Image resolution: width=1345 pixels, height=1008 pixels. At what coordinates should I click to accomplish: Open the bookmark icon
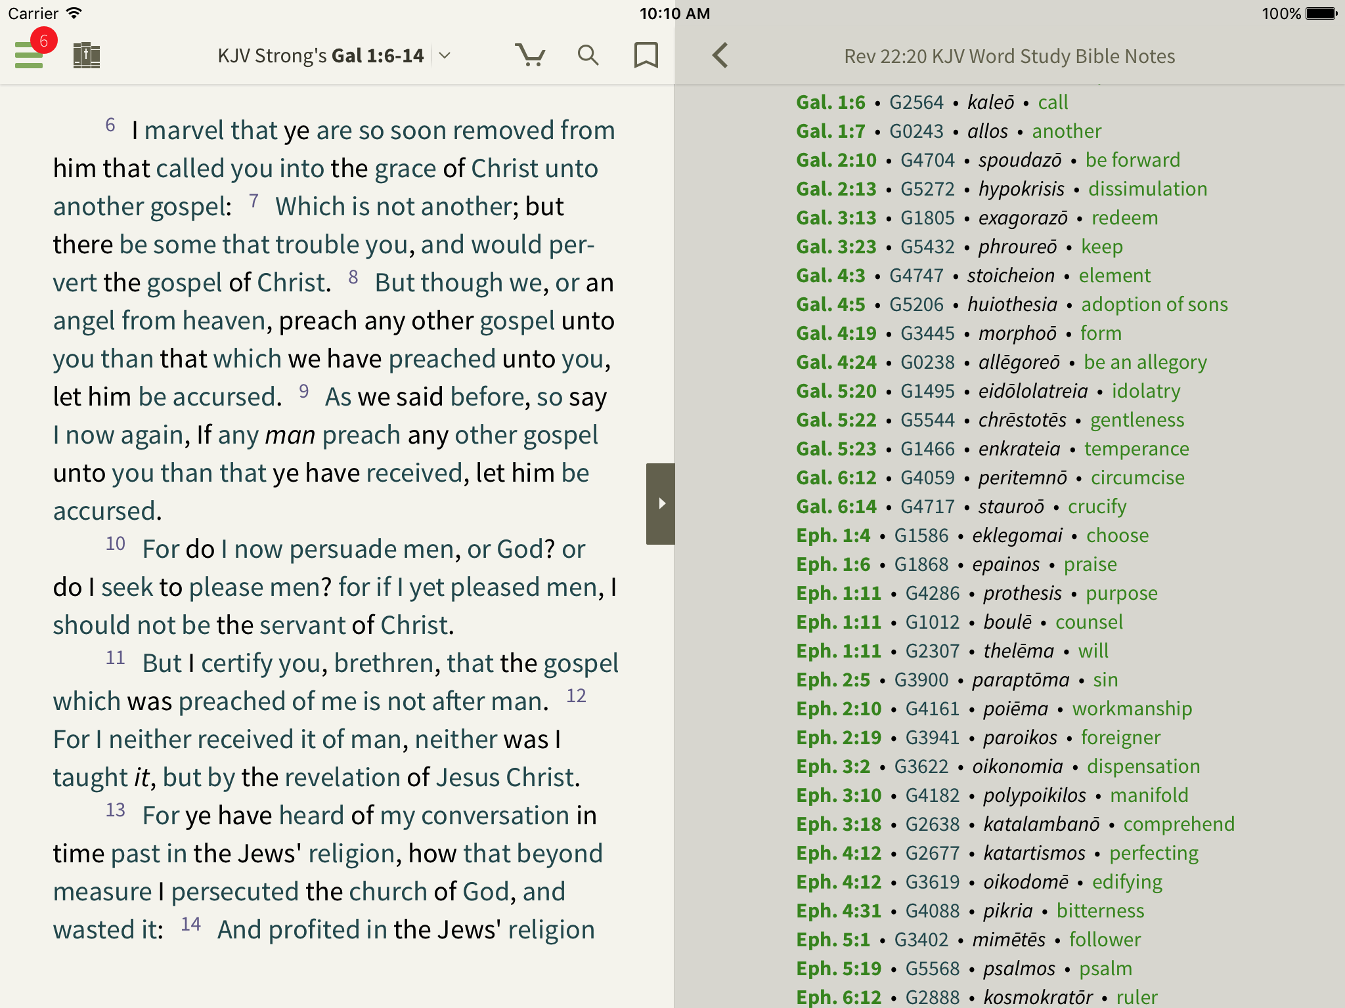click(x=646, y=55)
